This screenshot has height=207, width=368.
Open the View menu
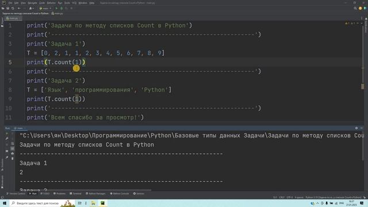tap(23, 3)
